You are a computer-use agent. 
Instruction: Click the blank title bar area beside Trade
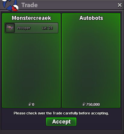[78, 5]
